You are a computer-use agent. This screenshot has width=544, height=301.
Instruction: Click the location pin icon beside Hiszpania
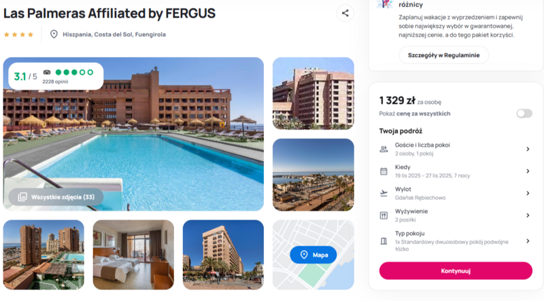pyautogui.click(x=54, y=34)
